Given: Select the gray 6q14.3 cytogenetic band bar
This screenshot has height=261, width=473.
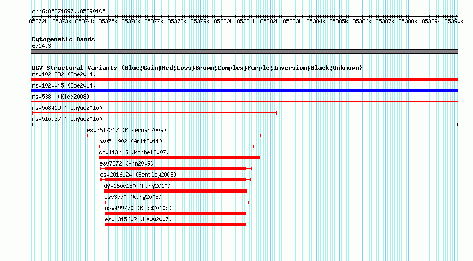Looking at the screenshot, I should pyautogui.click(x=244, y=51).
